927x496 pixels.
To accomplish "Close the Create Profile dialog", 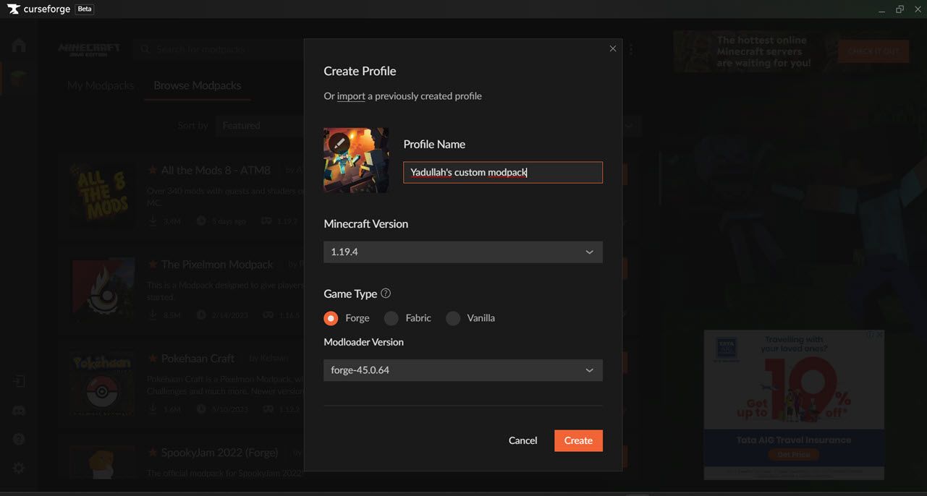I will point(613,48).
